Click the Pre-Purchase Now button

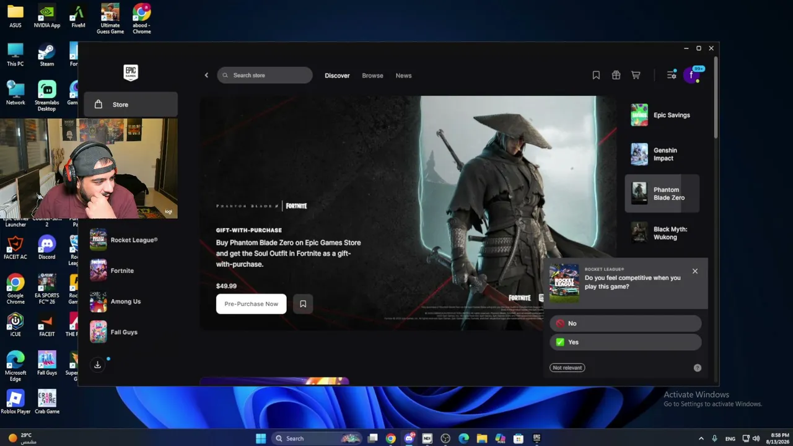click(251, 304)
